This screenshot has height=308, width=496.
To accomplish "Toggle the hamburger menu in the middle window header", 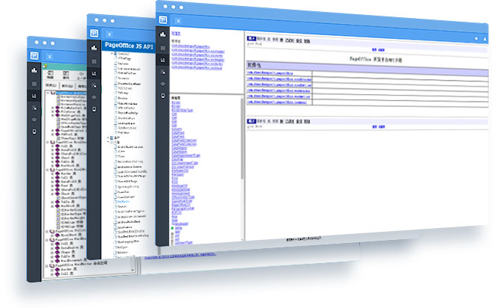I will pos(109,34).
